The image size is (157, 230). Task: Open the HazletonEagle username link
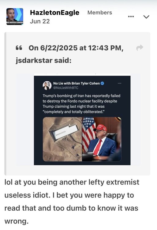coord(54,13)
